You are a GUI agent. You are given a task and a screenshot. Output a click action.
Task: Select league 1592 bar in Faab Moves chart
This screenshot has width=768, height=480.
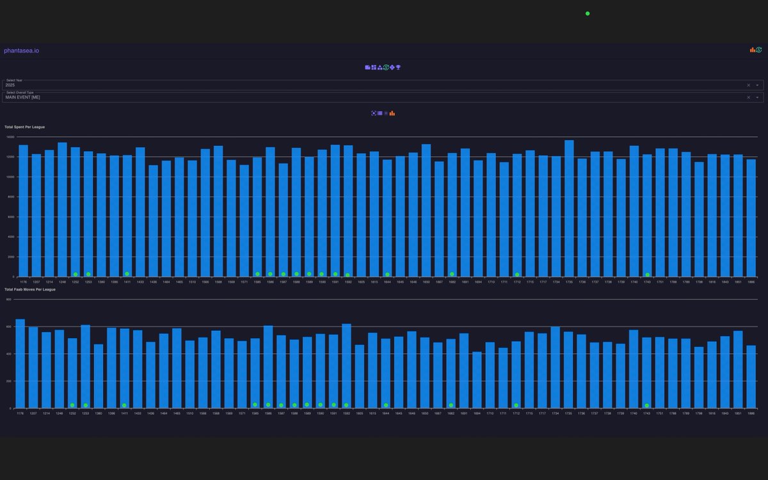pyautogui.click(x=346, y=365)
